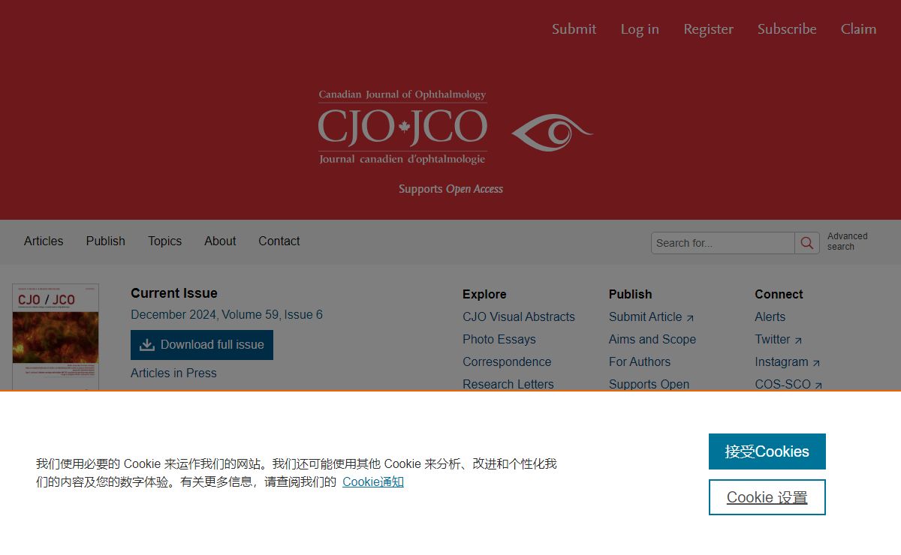
Task: Open December 2024, Volume 59, Issue 6
Action: (x=227, y=315)
